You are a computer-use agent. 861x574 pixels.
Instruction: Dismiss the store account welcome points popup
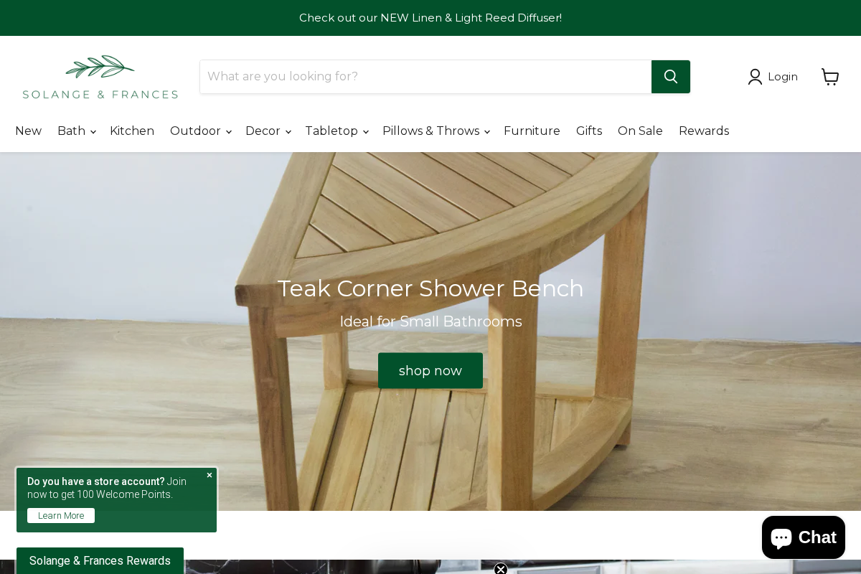(210, 475)
